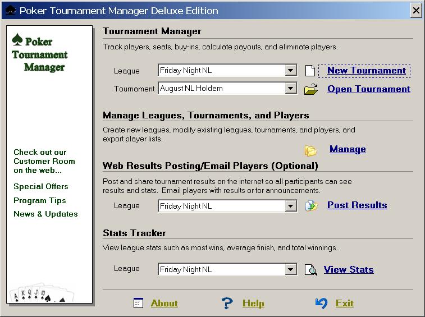The width and height of the screenshot is (425, 317).
Task: Open Program Tips in sidebar
Action: [40, 200]
